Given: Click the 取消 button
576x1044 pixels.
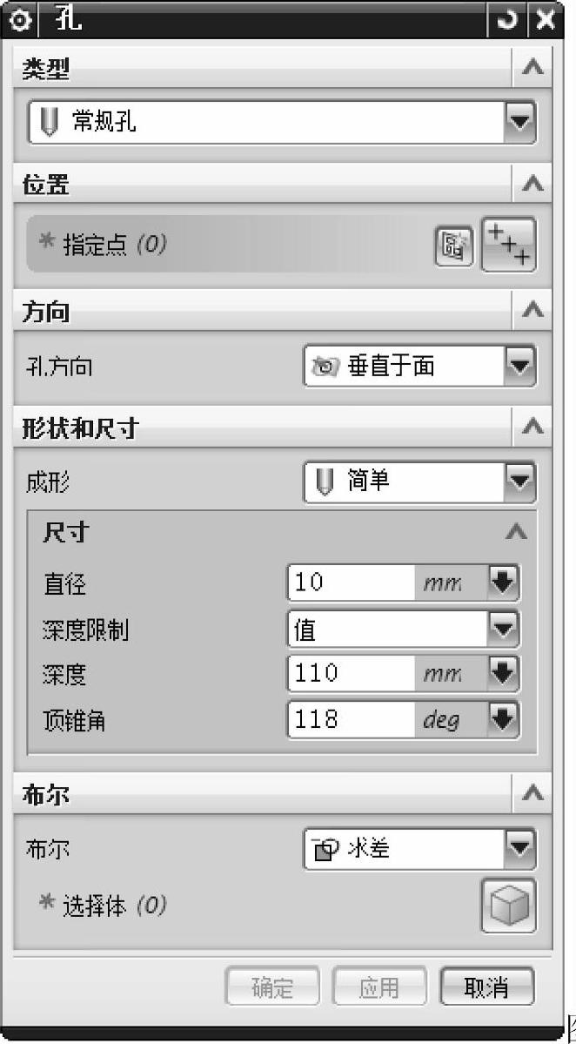Looking at the screenshot, I should [x=487, y=988].
